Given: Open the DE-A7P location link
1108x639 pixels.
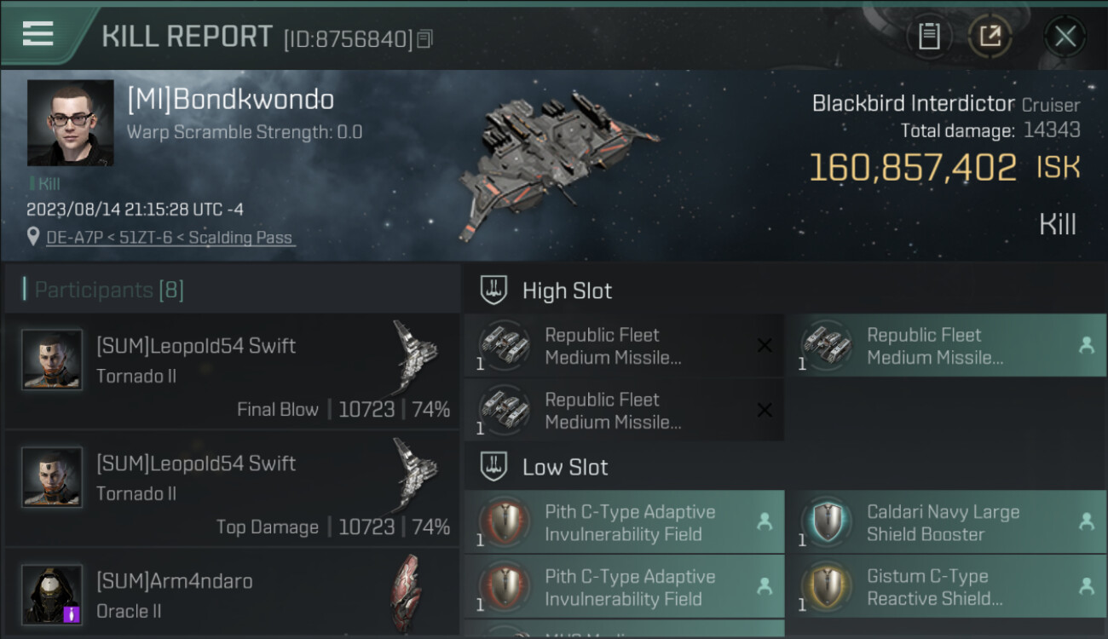Looking at the screenshot, I should (x=170, y=238).
